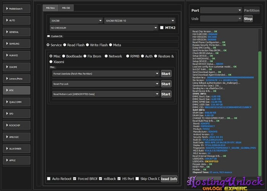This screenshot has width=267, height=191.
Task: Select the Fix Brom radio option
Action: 85,56
